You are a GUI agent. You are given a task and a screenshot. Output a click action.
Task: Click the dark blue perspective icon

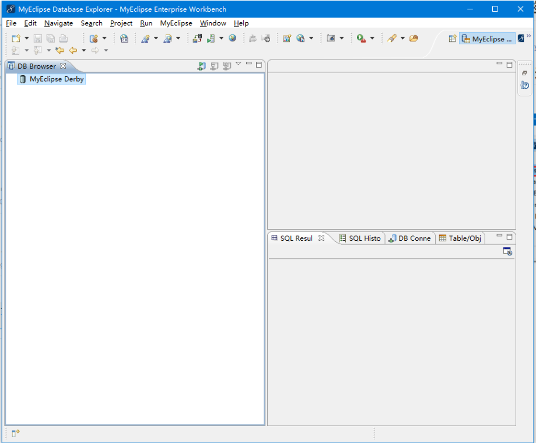(x=521, y=38)
